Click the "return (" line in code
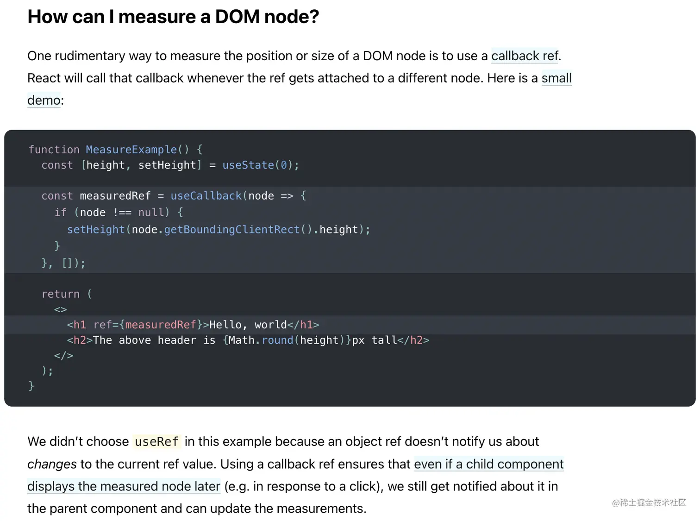The width and height of the screenshot is (700, 521). [67, 294]
